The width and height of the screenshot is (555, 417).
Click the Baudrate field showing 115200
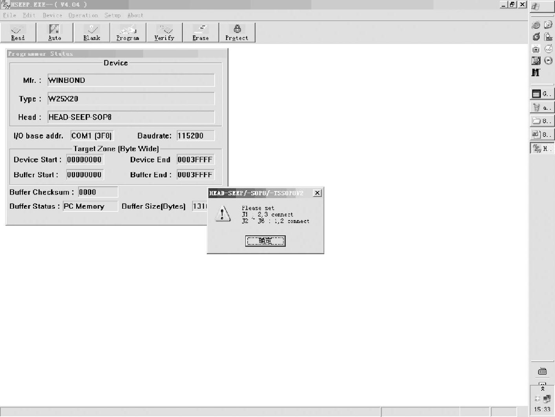pyautogui.click(x=195, y=136)
